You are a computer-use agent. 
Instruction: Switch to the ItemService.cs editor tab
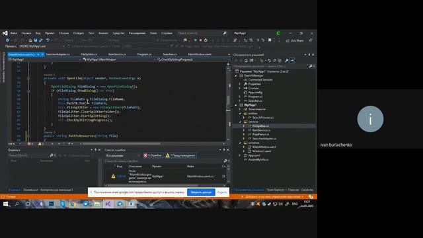pyautogui.click(x=117, y=54)
